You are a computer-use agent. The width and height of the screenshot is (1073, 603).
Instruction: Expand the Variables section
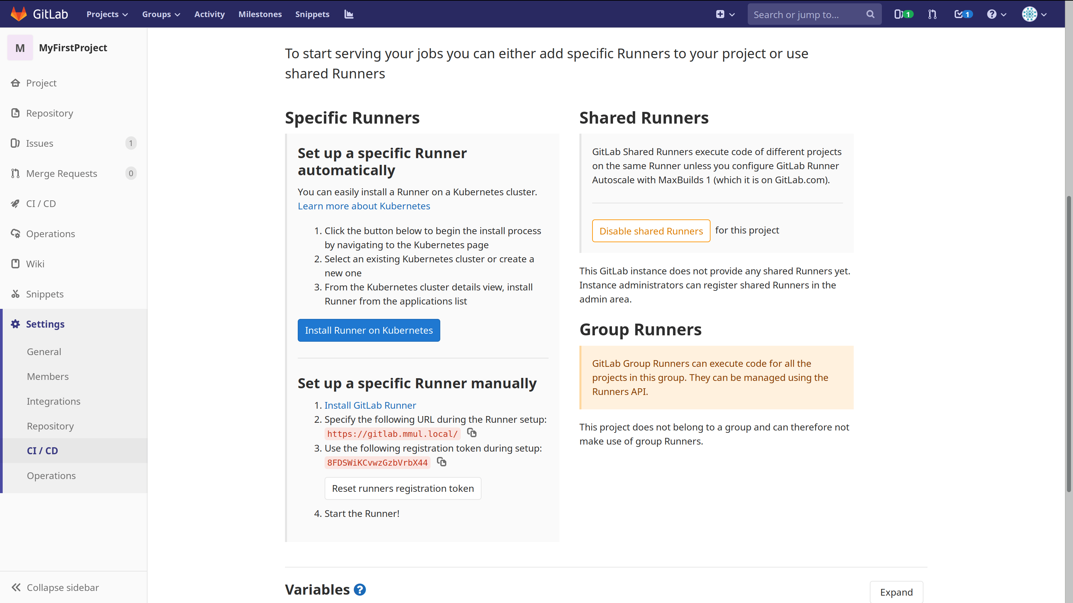pyautogui.click(x=896, y=592)
